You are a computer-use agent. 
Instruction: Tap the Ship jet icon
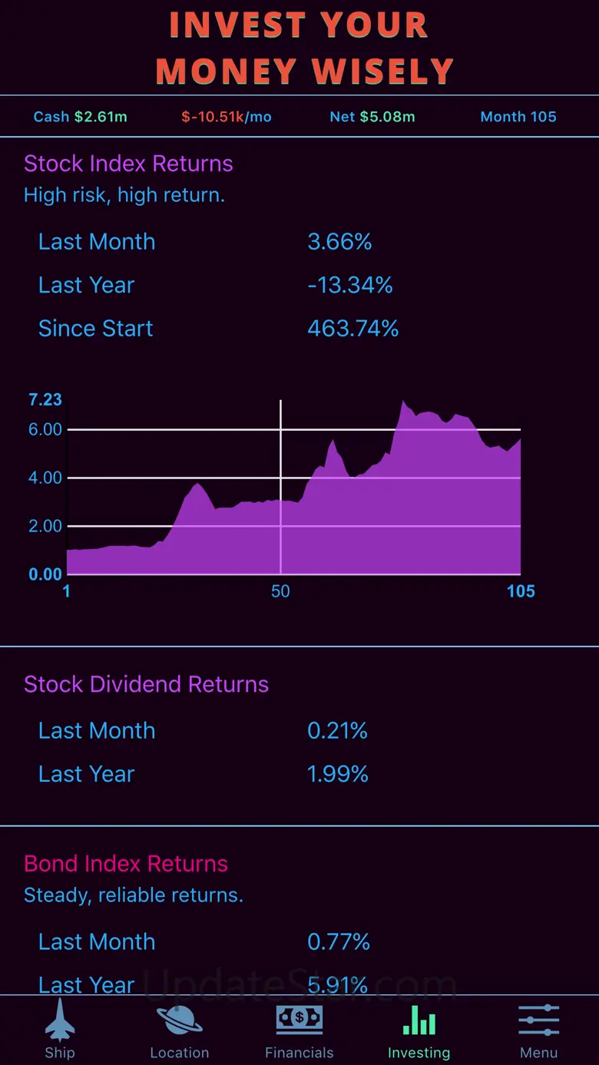coord(60,1019)
